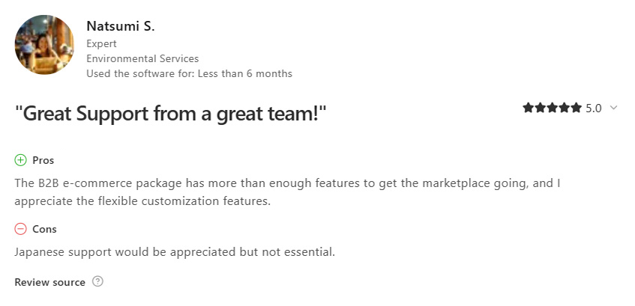Viewport: 635px width, 306px height.
Task: Click the 5.0 rating score
Action: pos(593,108)
